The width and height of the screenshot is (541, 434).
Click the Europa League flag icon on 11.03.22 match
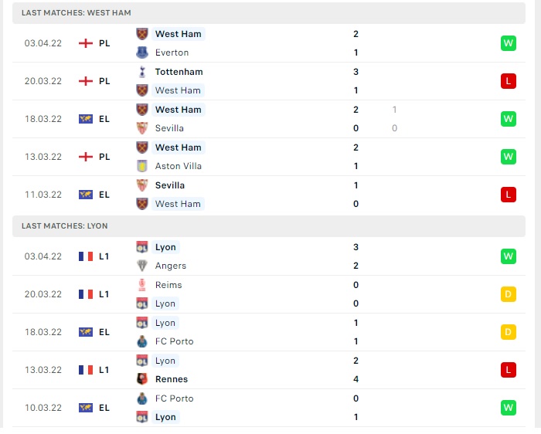pyautogui.click(x=86, y=195)
